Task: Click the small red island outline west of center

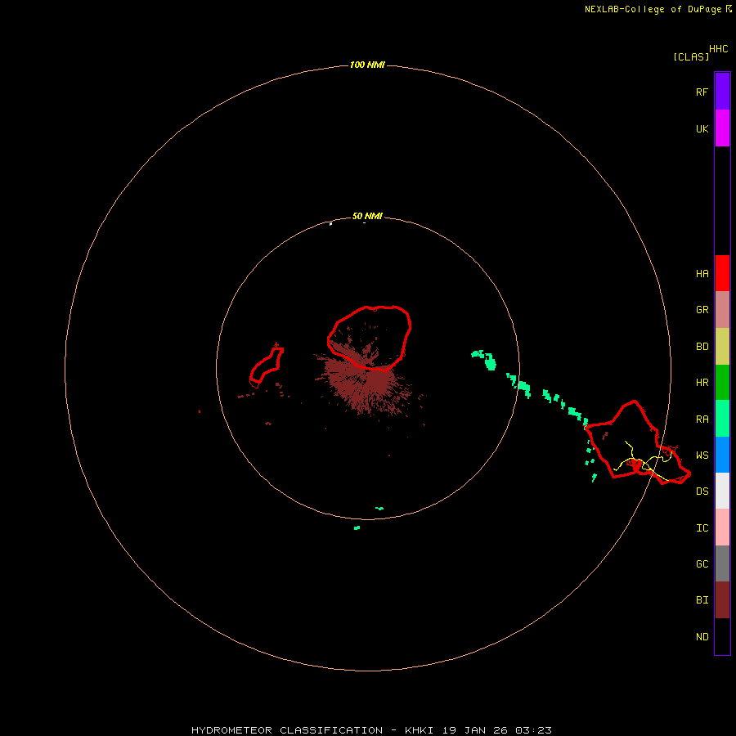Action: [x=267, y=366]
